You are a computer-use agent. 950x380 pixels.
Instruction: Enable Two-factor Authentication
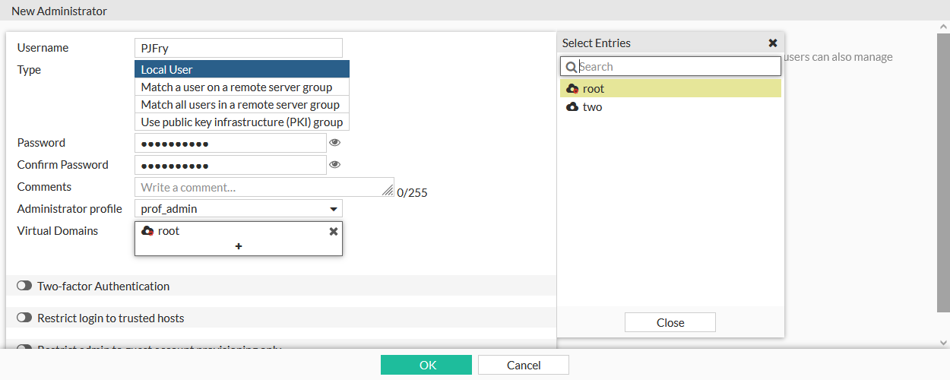[24, 287]
